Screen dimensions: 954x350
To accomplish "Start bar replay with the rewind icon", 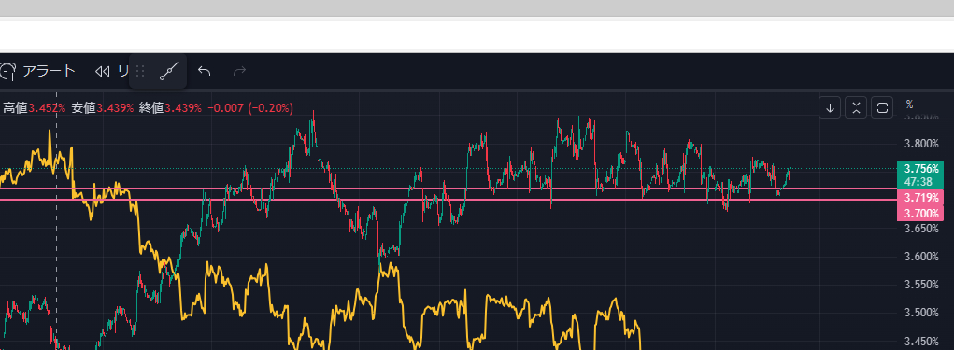I will click(x=102, y=72).
